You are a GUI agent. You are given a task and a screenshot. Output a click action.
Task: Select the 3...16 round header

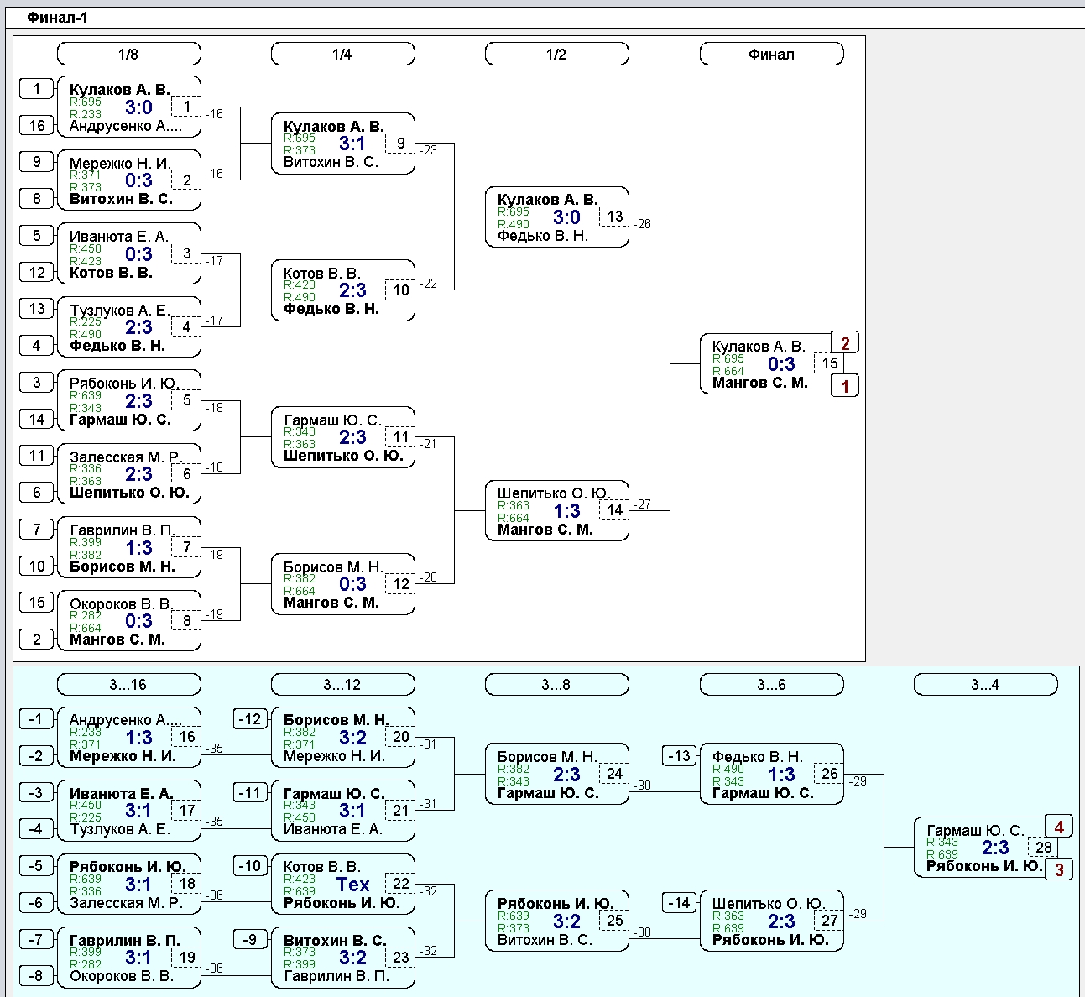(128, 685)
